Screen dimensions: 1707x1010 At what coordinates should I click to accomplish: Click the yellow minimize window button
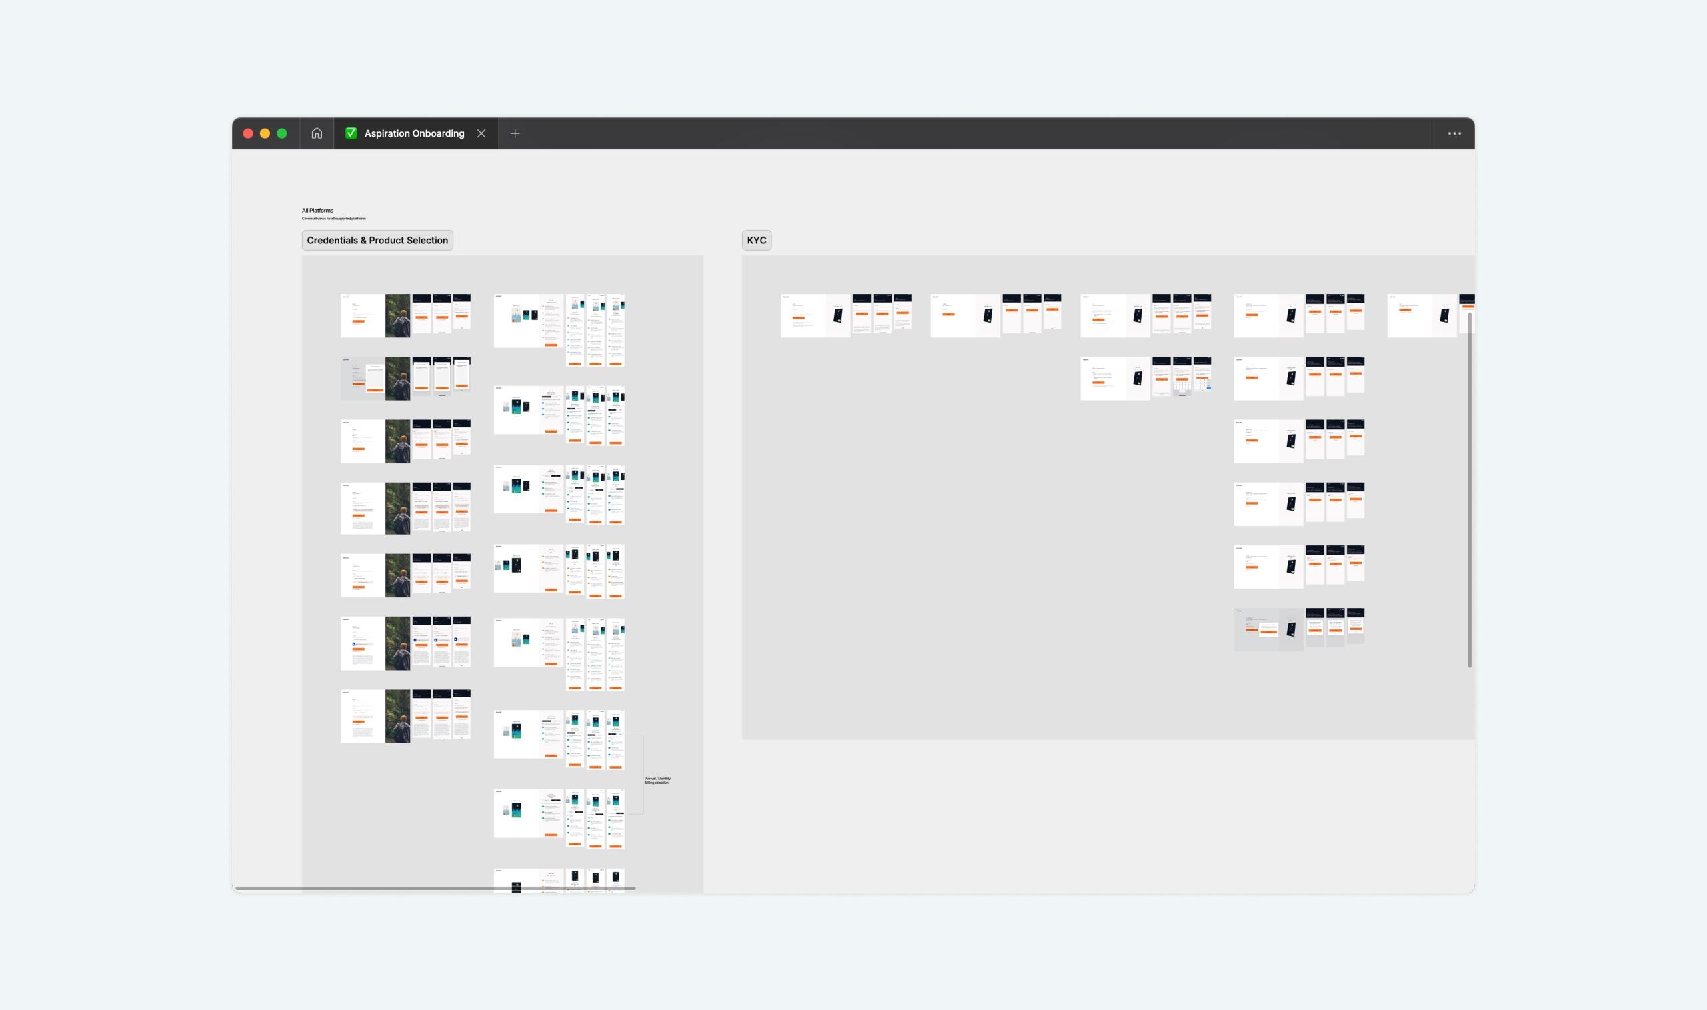point(265,133)
